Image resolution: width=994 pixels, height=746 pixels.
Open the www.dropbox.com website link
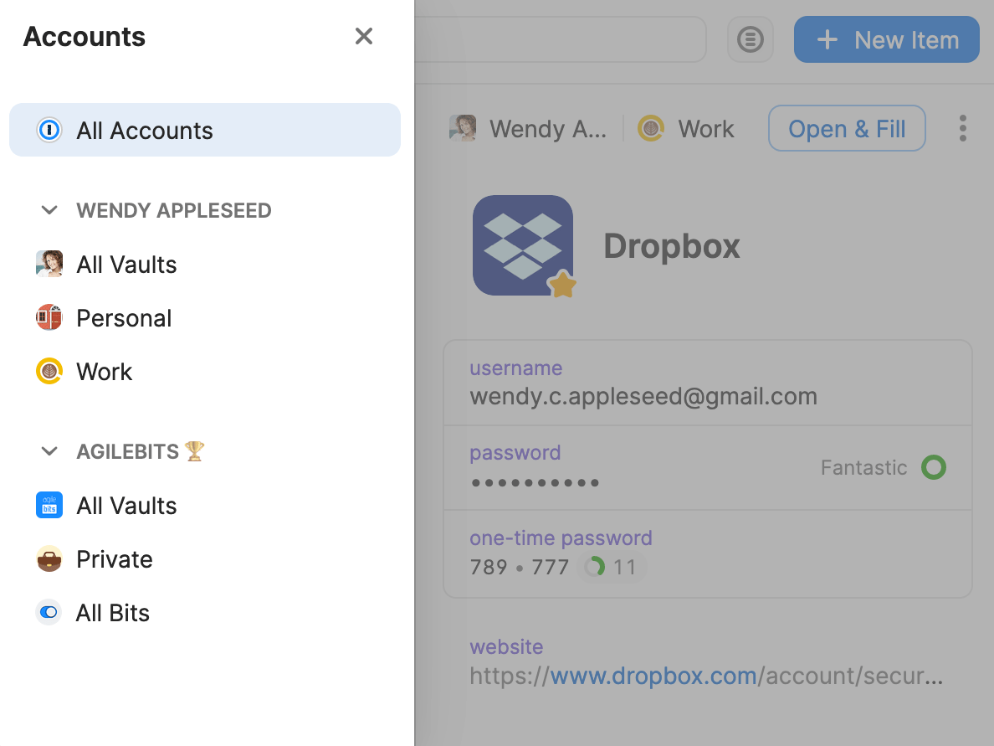(653, 676)
